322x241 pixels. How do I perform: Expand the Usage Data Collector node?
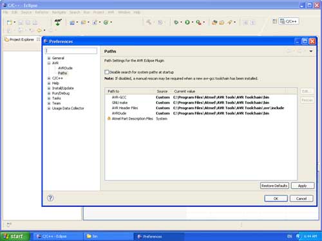point(49,109)
